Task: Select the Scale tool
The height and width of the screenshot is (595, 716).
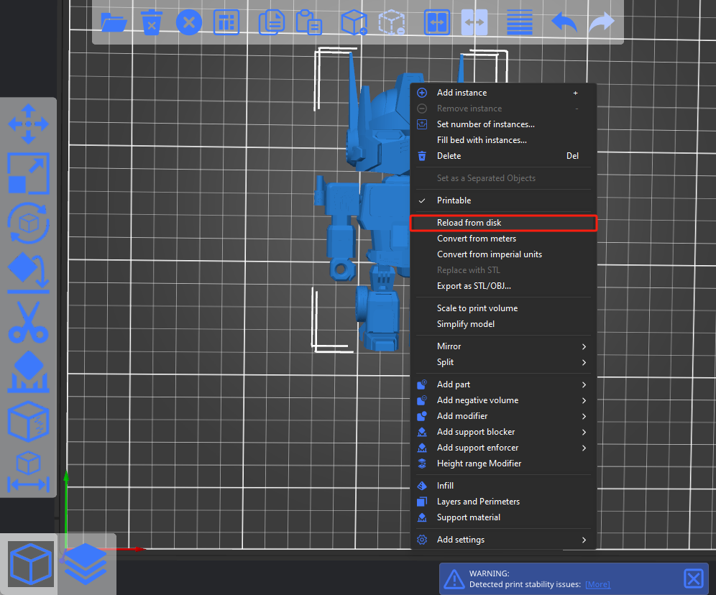Action: [x=28, y=173]
